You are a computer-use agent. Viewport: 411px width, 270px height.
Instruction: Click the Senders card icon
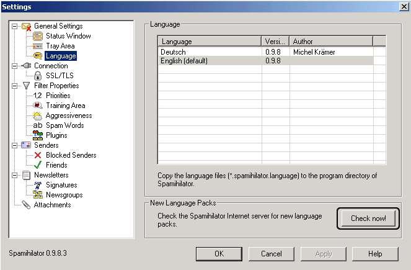[x=26, y=145]
